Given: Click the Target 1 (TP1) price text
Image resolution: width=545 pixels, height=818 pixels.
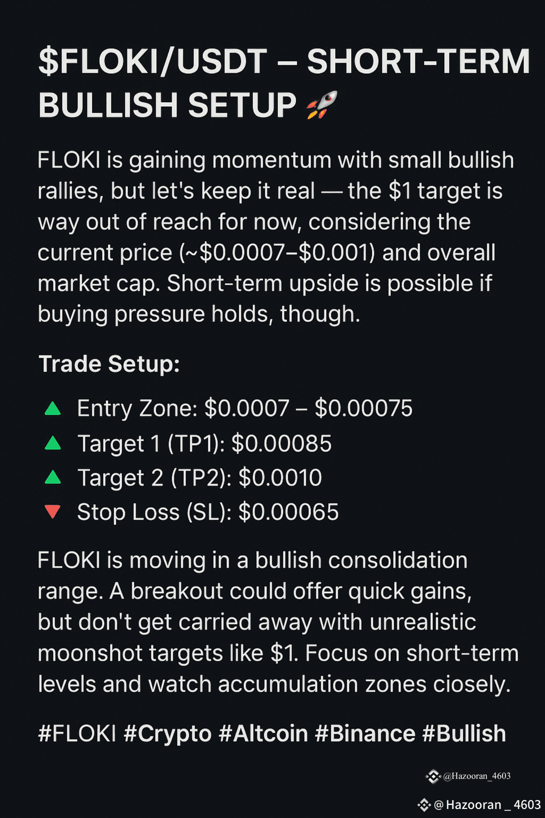Looking at the screenshot, I should (282, 444).
